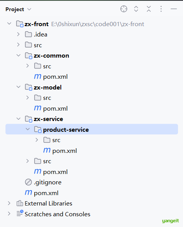The height and width of the screenshot is (227, 183).
Task: Click the Scratches and Consoles icon
Action: [x=20, y=213]
